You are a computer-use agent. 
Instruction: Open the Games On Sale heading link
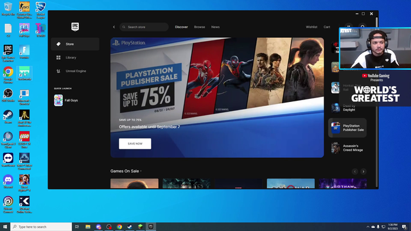pyautogui.click(x=126, y=171)
